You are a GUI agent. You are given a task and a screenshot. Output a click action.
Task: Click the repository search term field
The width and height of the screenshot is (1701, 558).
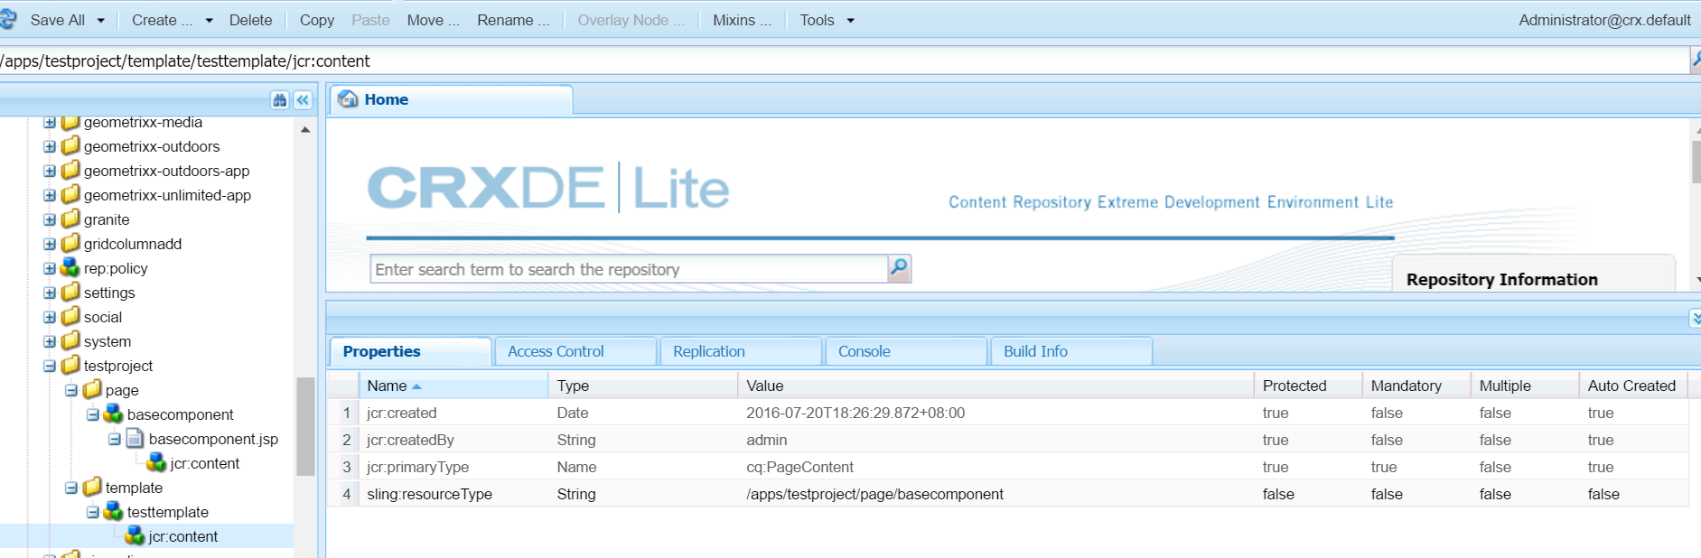point(629,269)
